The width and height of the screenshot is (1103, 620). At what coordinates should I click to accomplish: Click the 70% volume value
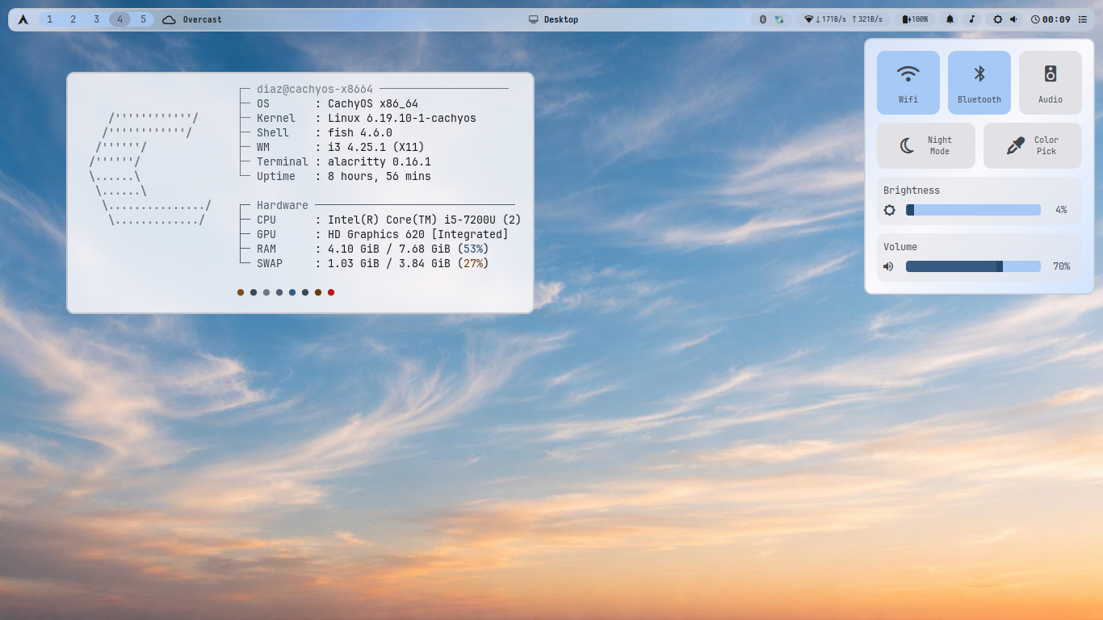click(x=1061, y=266)
